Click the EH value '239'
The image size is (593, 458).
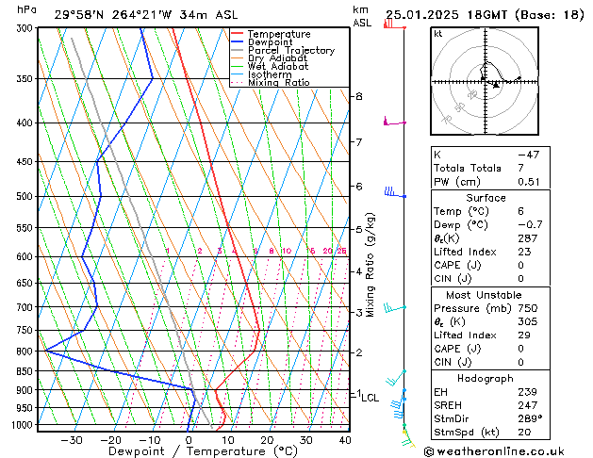528,392
